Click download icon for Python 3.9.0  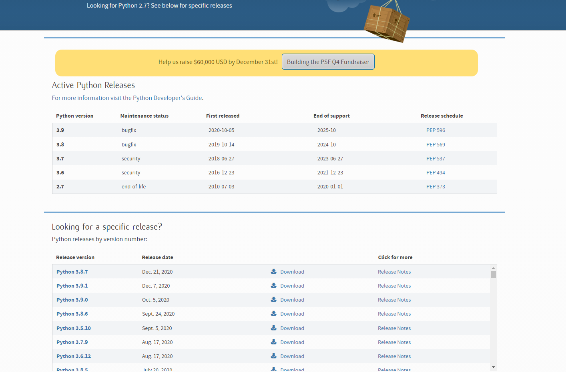tap(274, 299)
